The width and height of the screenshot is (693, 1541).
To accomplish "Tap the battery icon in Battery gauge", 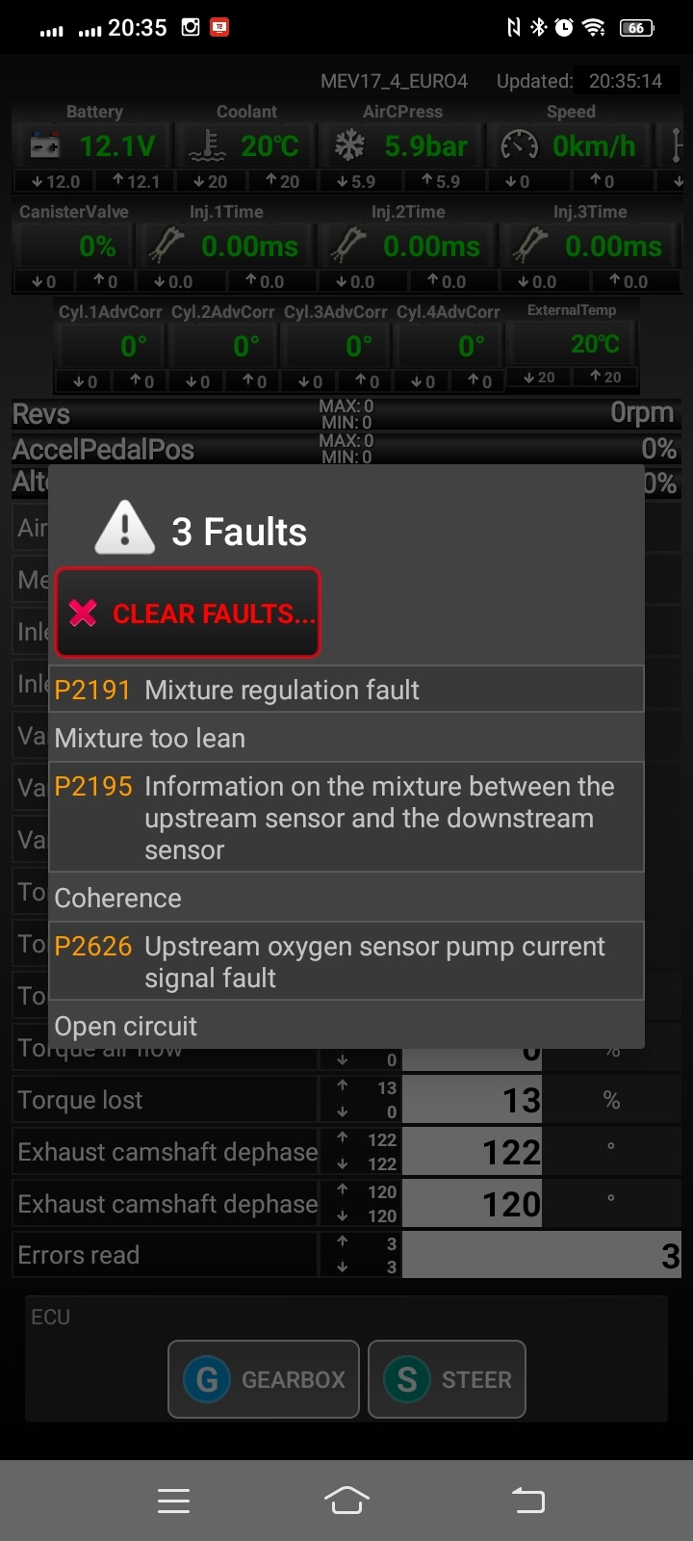I will click(44, 146).
